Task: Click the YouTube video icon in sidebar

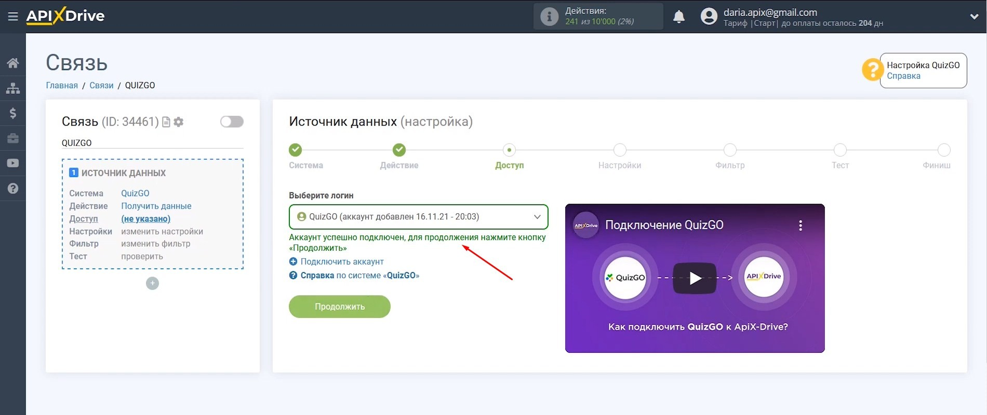Action: click(13, 163)
